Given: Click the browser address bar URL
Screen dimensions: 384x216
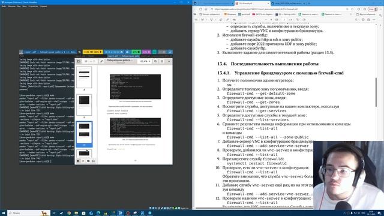Looking at the screenshot, I should (256, 9).
